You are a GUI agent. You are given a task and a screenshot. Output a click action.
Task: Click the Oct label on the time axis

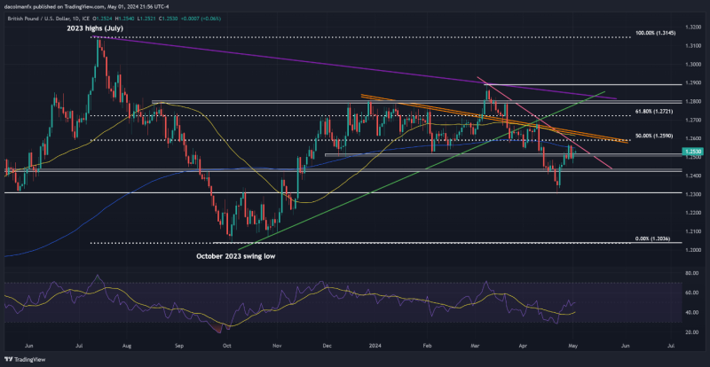click(227, 346)
